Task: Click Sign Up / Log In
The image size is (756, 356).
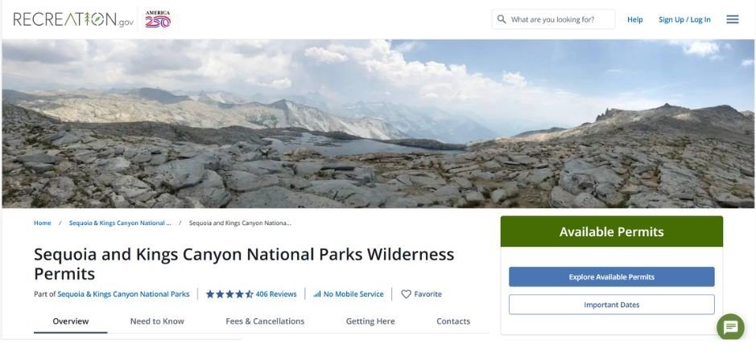Action: point(684,19)
